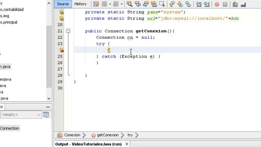Jump to the previous bookmark icon

(x=172, y=4)
